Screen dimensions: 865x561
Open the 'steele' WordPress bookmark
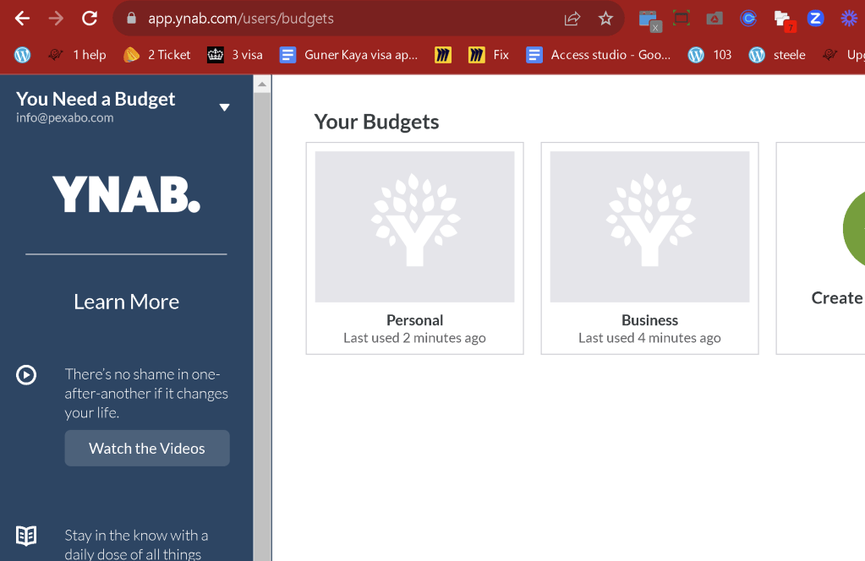coord(777,55)
